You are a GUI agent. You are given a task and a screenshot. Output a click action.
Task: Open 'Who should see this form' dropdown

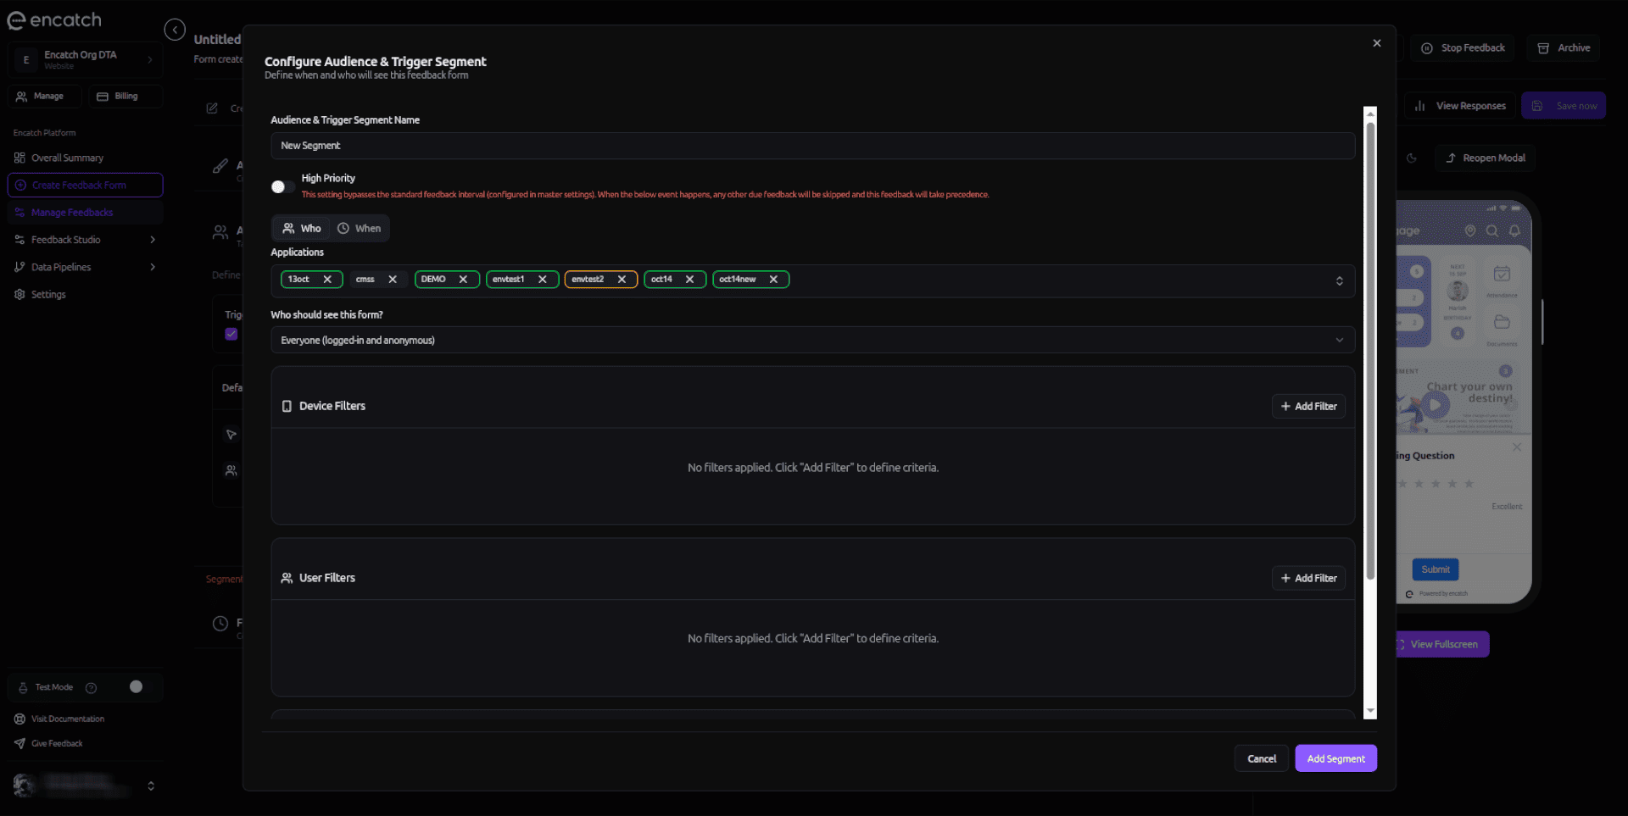[x=811, y=341]
